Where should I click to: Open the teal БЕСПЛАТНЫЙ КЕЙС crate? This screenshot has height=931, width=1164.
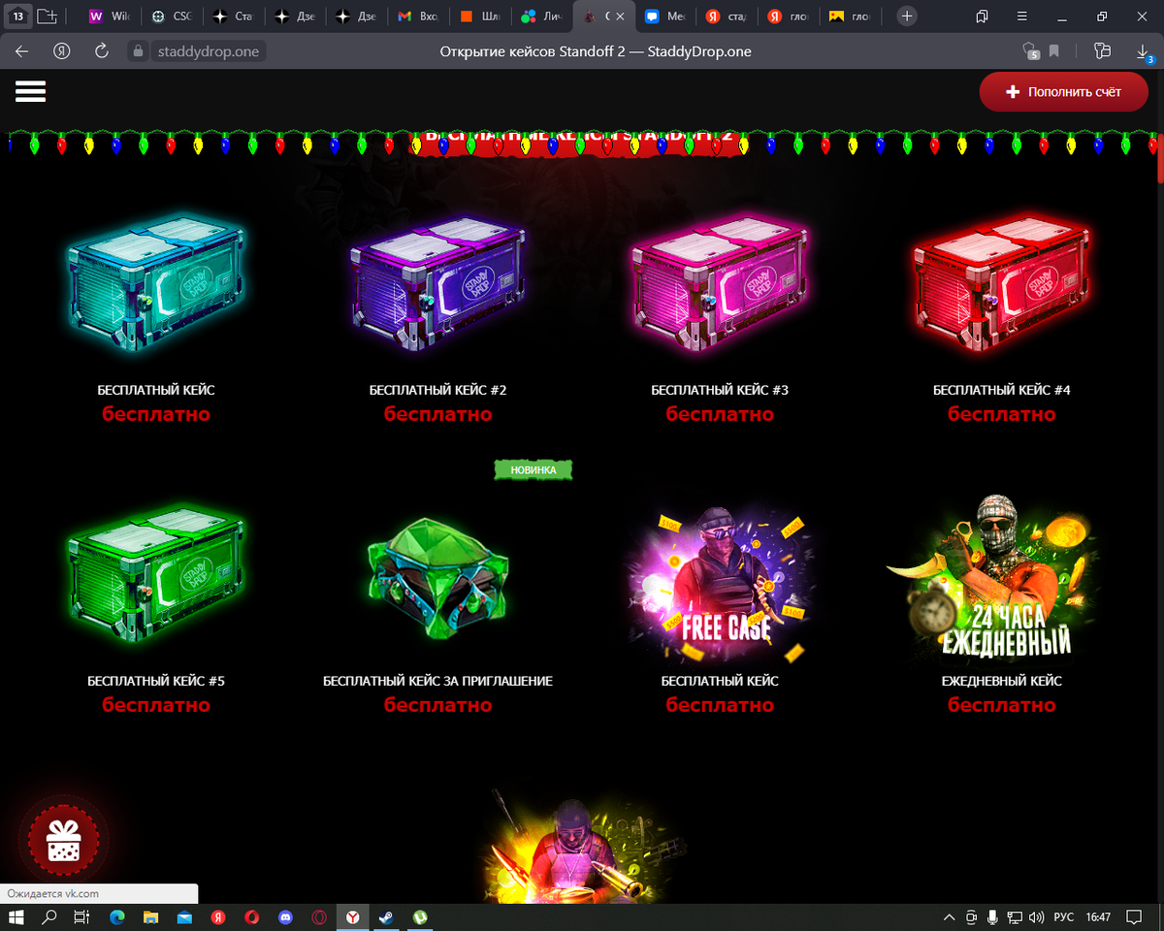tap(156, 283)
